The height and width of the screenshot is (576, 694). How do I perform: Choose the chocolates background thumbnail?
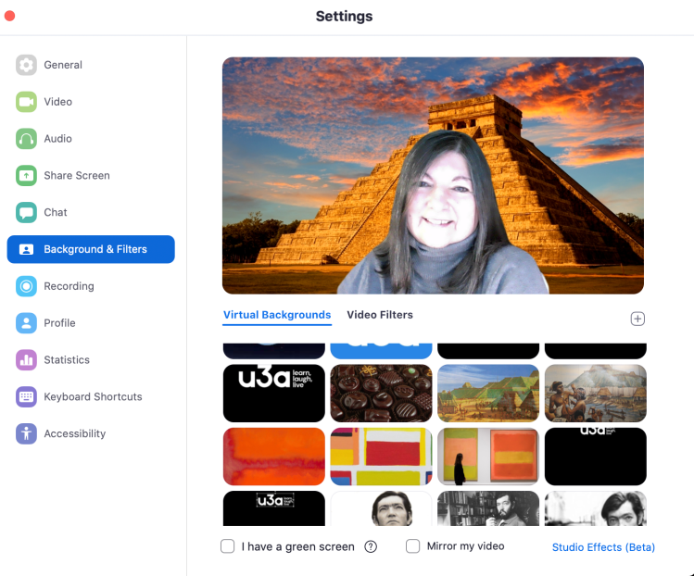(381, 393)
